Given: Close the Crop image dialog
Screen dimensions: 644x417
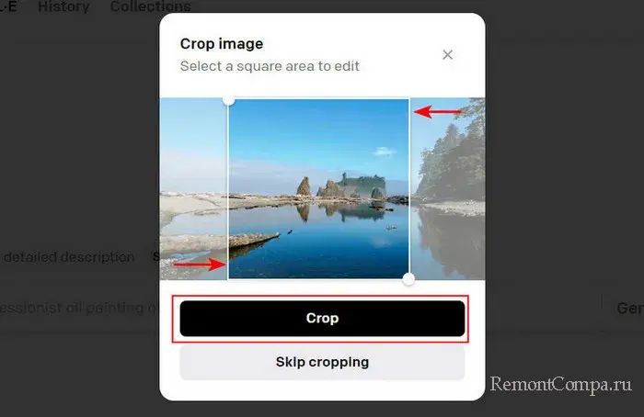Looking at the screenshot, I should 448,54.
